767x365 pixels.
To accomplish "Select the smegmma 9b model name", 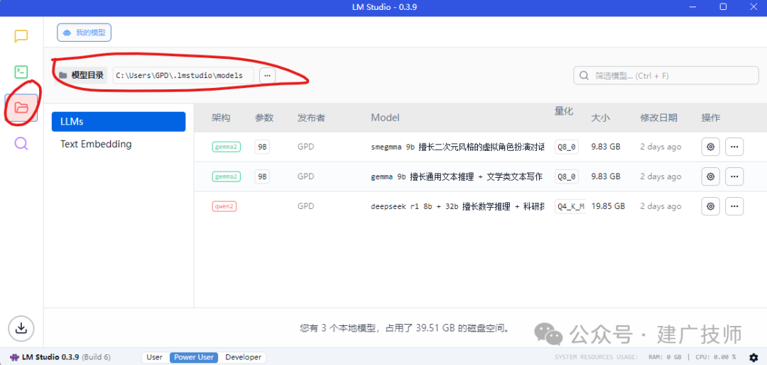I will click(x=457, y=147).
